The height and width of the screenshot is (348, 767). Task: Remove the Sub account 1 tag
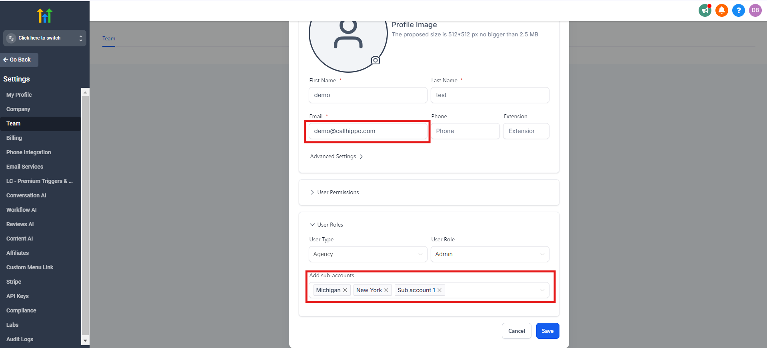pyautogui.click(x=439, y=290)
